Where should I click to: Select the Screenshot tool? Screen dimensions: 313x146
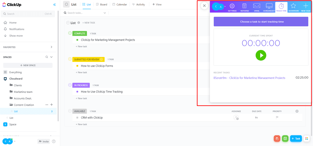pyautogui.click(x=269, y=8)
